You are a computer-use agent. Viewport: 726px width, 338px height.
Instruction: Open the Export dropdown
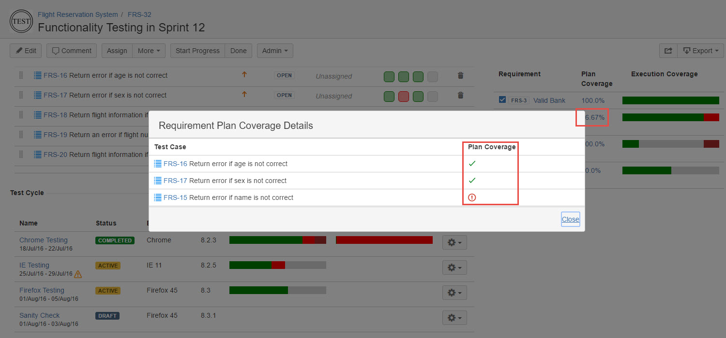pos(700,51)
